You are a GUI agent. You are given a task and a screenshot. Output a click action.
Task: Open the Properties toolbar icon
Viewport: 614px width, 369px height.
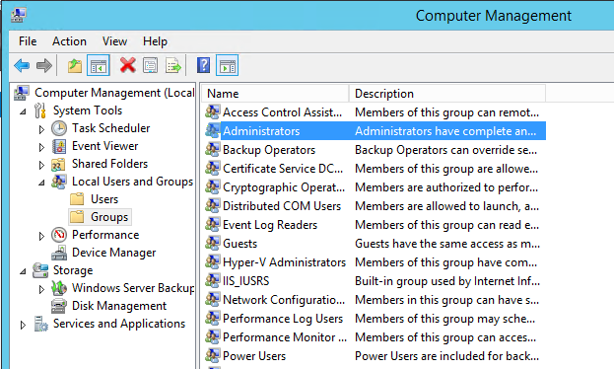[151, 65]
